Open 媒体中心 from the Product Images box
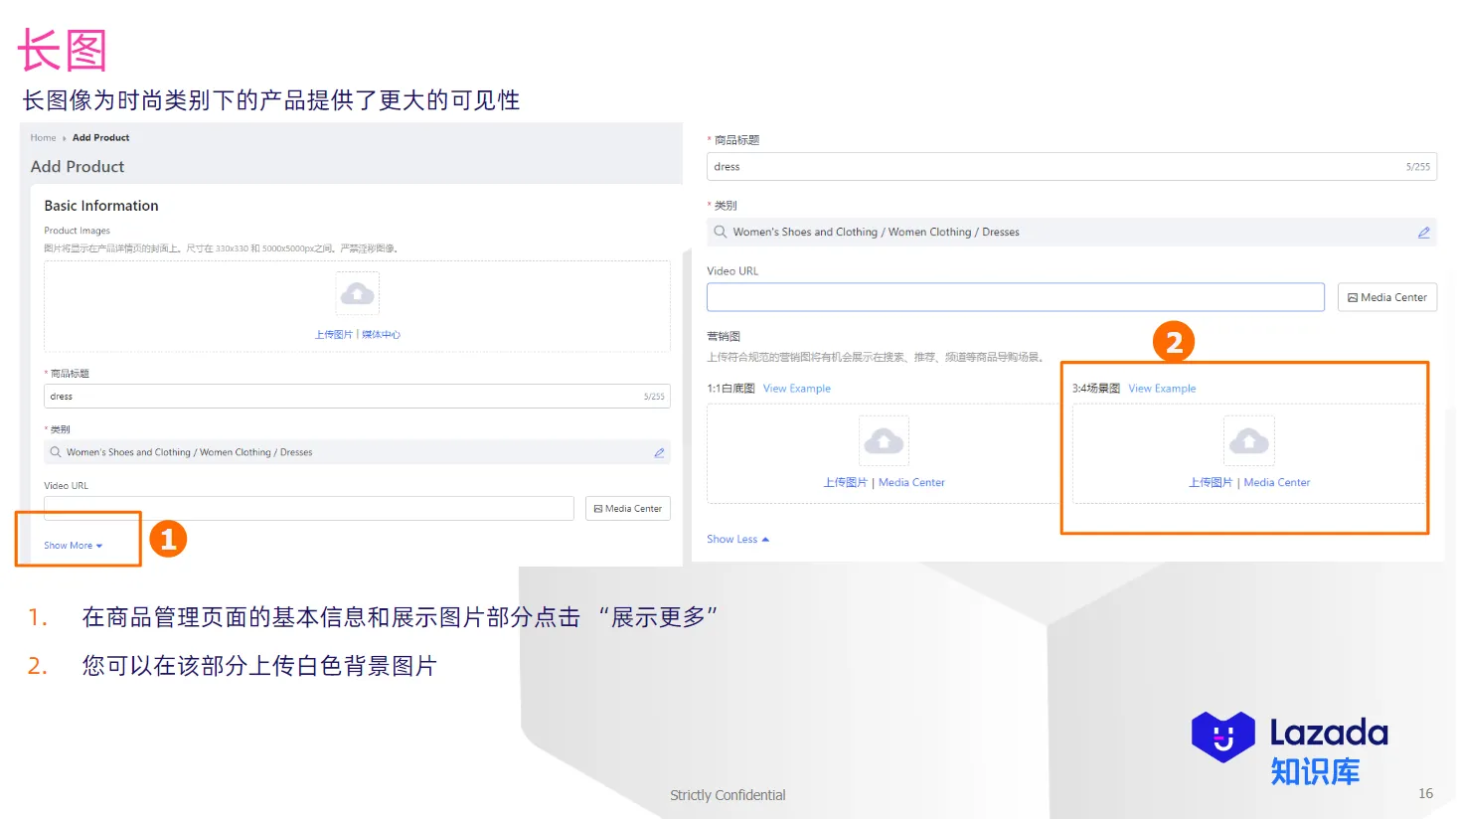Viewport: 1457px width, 819px height. coord(379,334)
